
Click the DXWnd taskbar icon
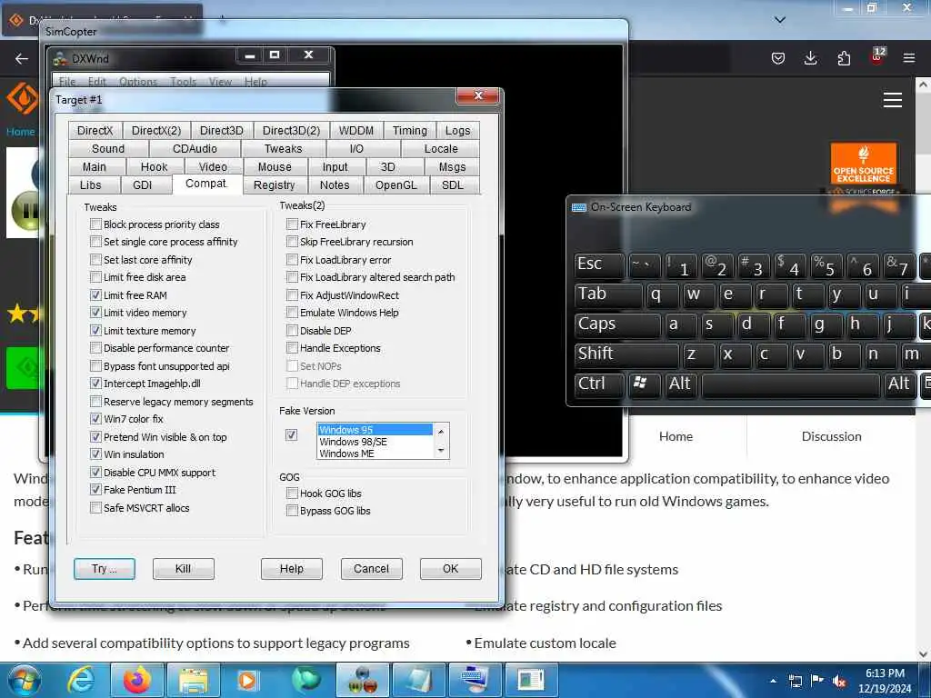click(362, 680)
